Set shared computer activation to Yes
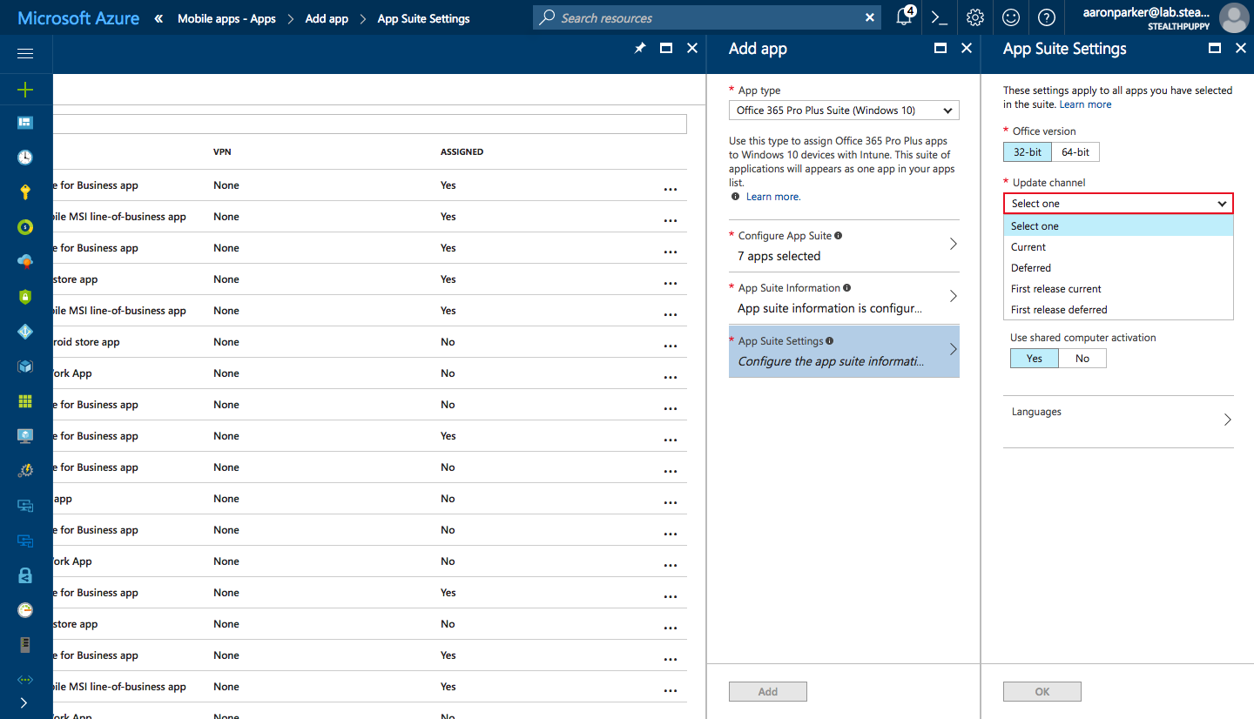This screenshot has height=719, width=1254. [x=1035, y=359]
